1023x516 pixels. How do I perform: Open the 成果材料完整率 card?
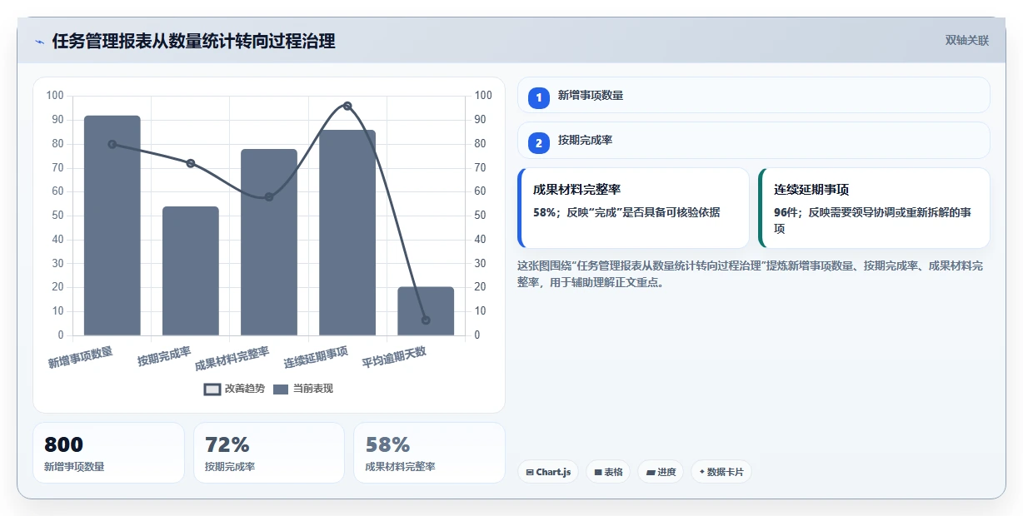[633, 208]
